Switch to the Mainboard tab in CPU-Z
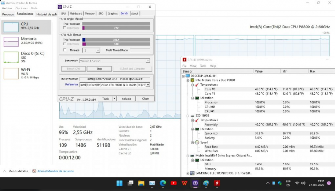 point(76,14)
